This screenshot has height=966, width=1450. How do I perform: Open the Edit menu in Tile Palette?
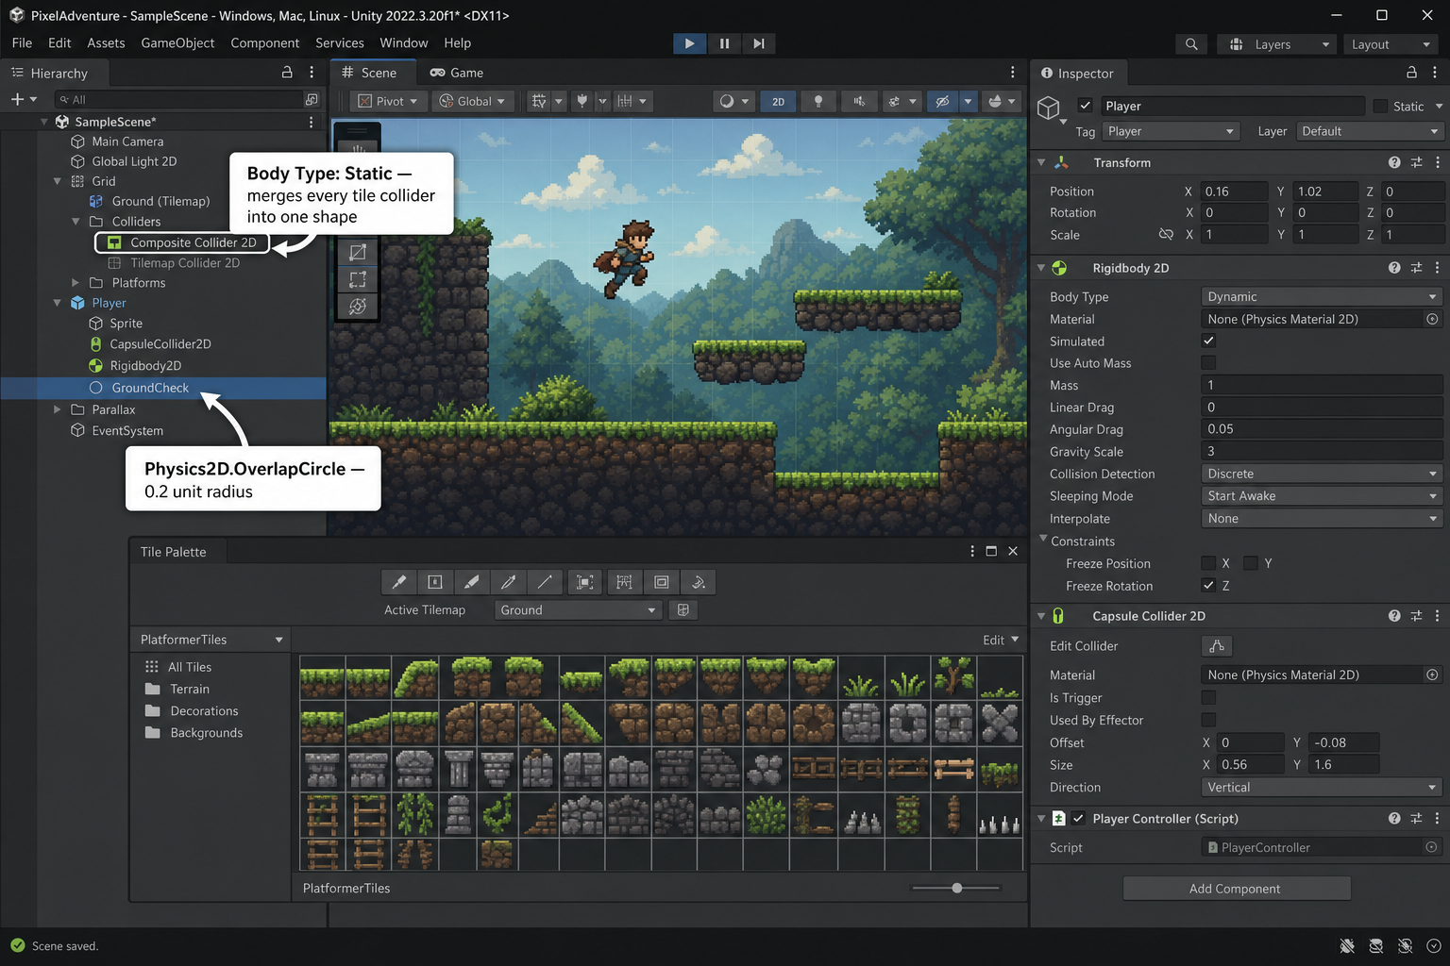pos(1001,640)
